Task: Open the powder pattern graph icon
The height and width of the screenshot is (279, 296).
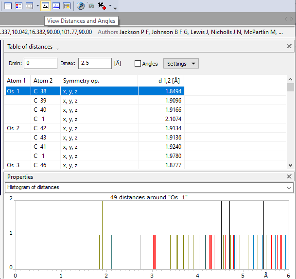Action: (x=56, y=6)
